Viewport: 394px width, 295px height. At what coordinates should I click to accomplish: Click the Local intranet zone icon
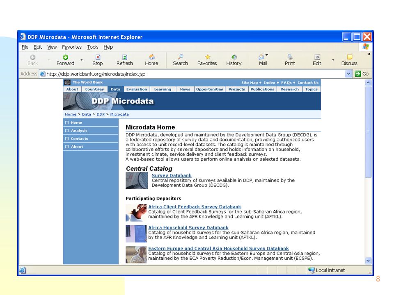point(312,270)
